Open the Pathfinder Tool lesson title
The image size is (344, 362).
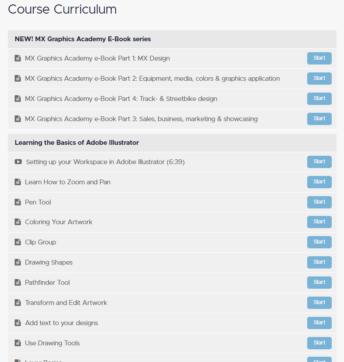pyautogui.click(x=47, y=283)
